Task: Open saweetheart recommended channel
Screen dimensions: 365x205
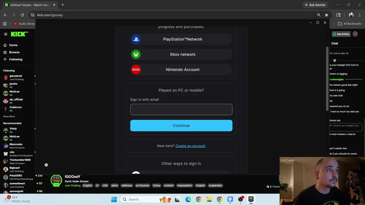Action: [x=19, y=185]
